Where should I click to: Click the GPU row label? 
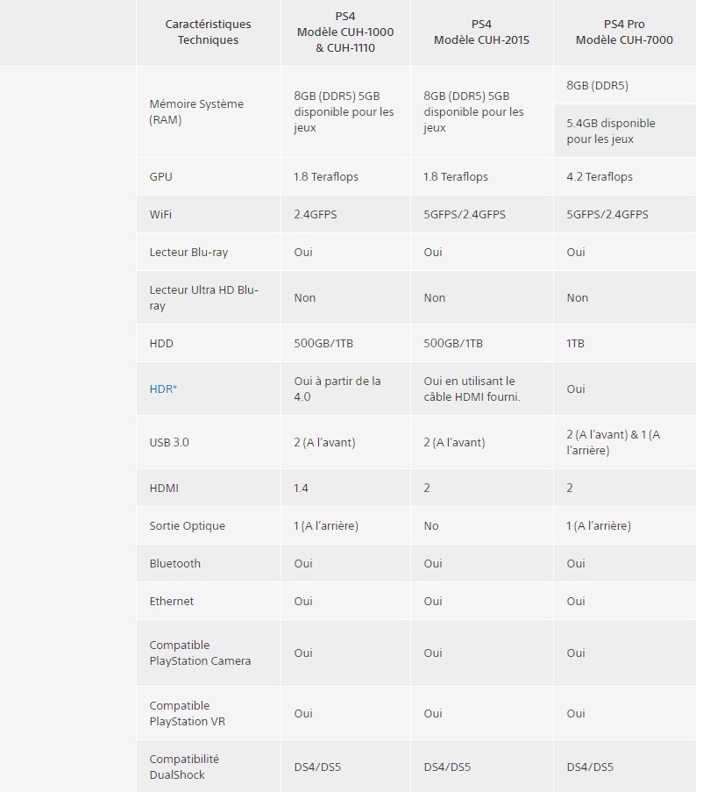[x=161, y=176]
